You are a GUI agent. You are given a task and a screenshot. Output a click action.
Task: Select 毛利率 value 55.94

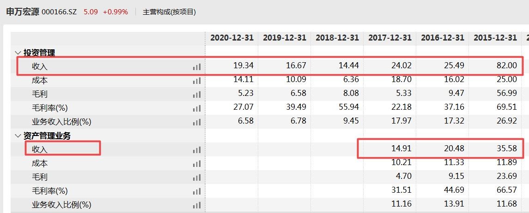[x=349, y=107]
